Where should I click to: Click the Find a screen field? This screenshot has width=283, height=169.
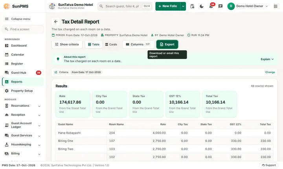23,29
